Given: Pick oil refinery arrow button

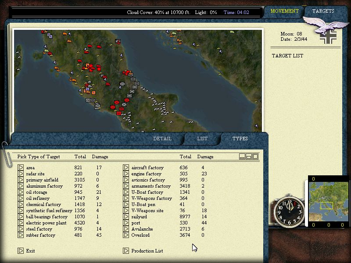Looking at the screenshot, I should pyautogui.click(x=21, y=198).
